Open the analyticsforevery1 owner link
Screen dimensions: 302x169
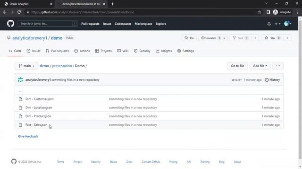tap(30, 38)
